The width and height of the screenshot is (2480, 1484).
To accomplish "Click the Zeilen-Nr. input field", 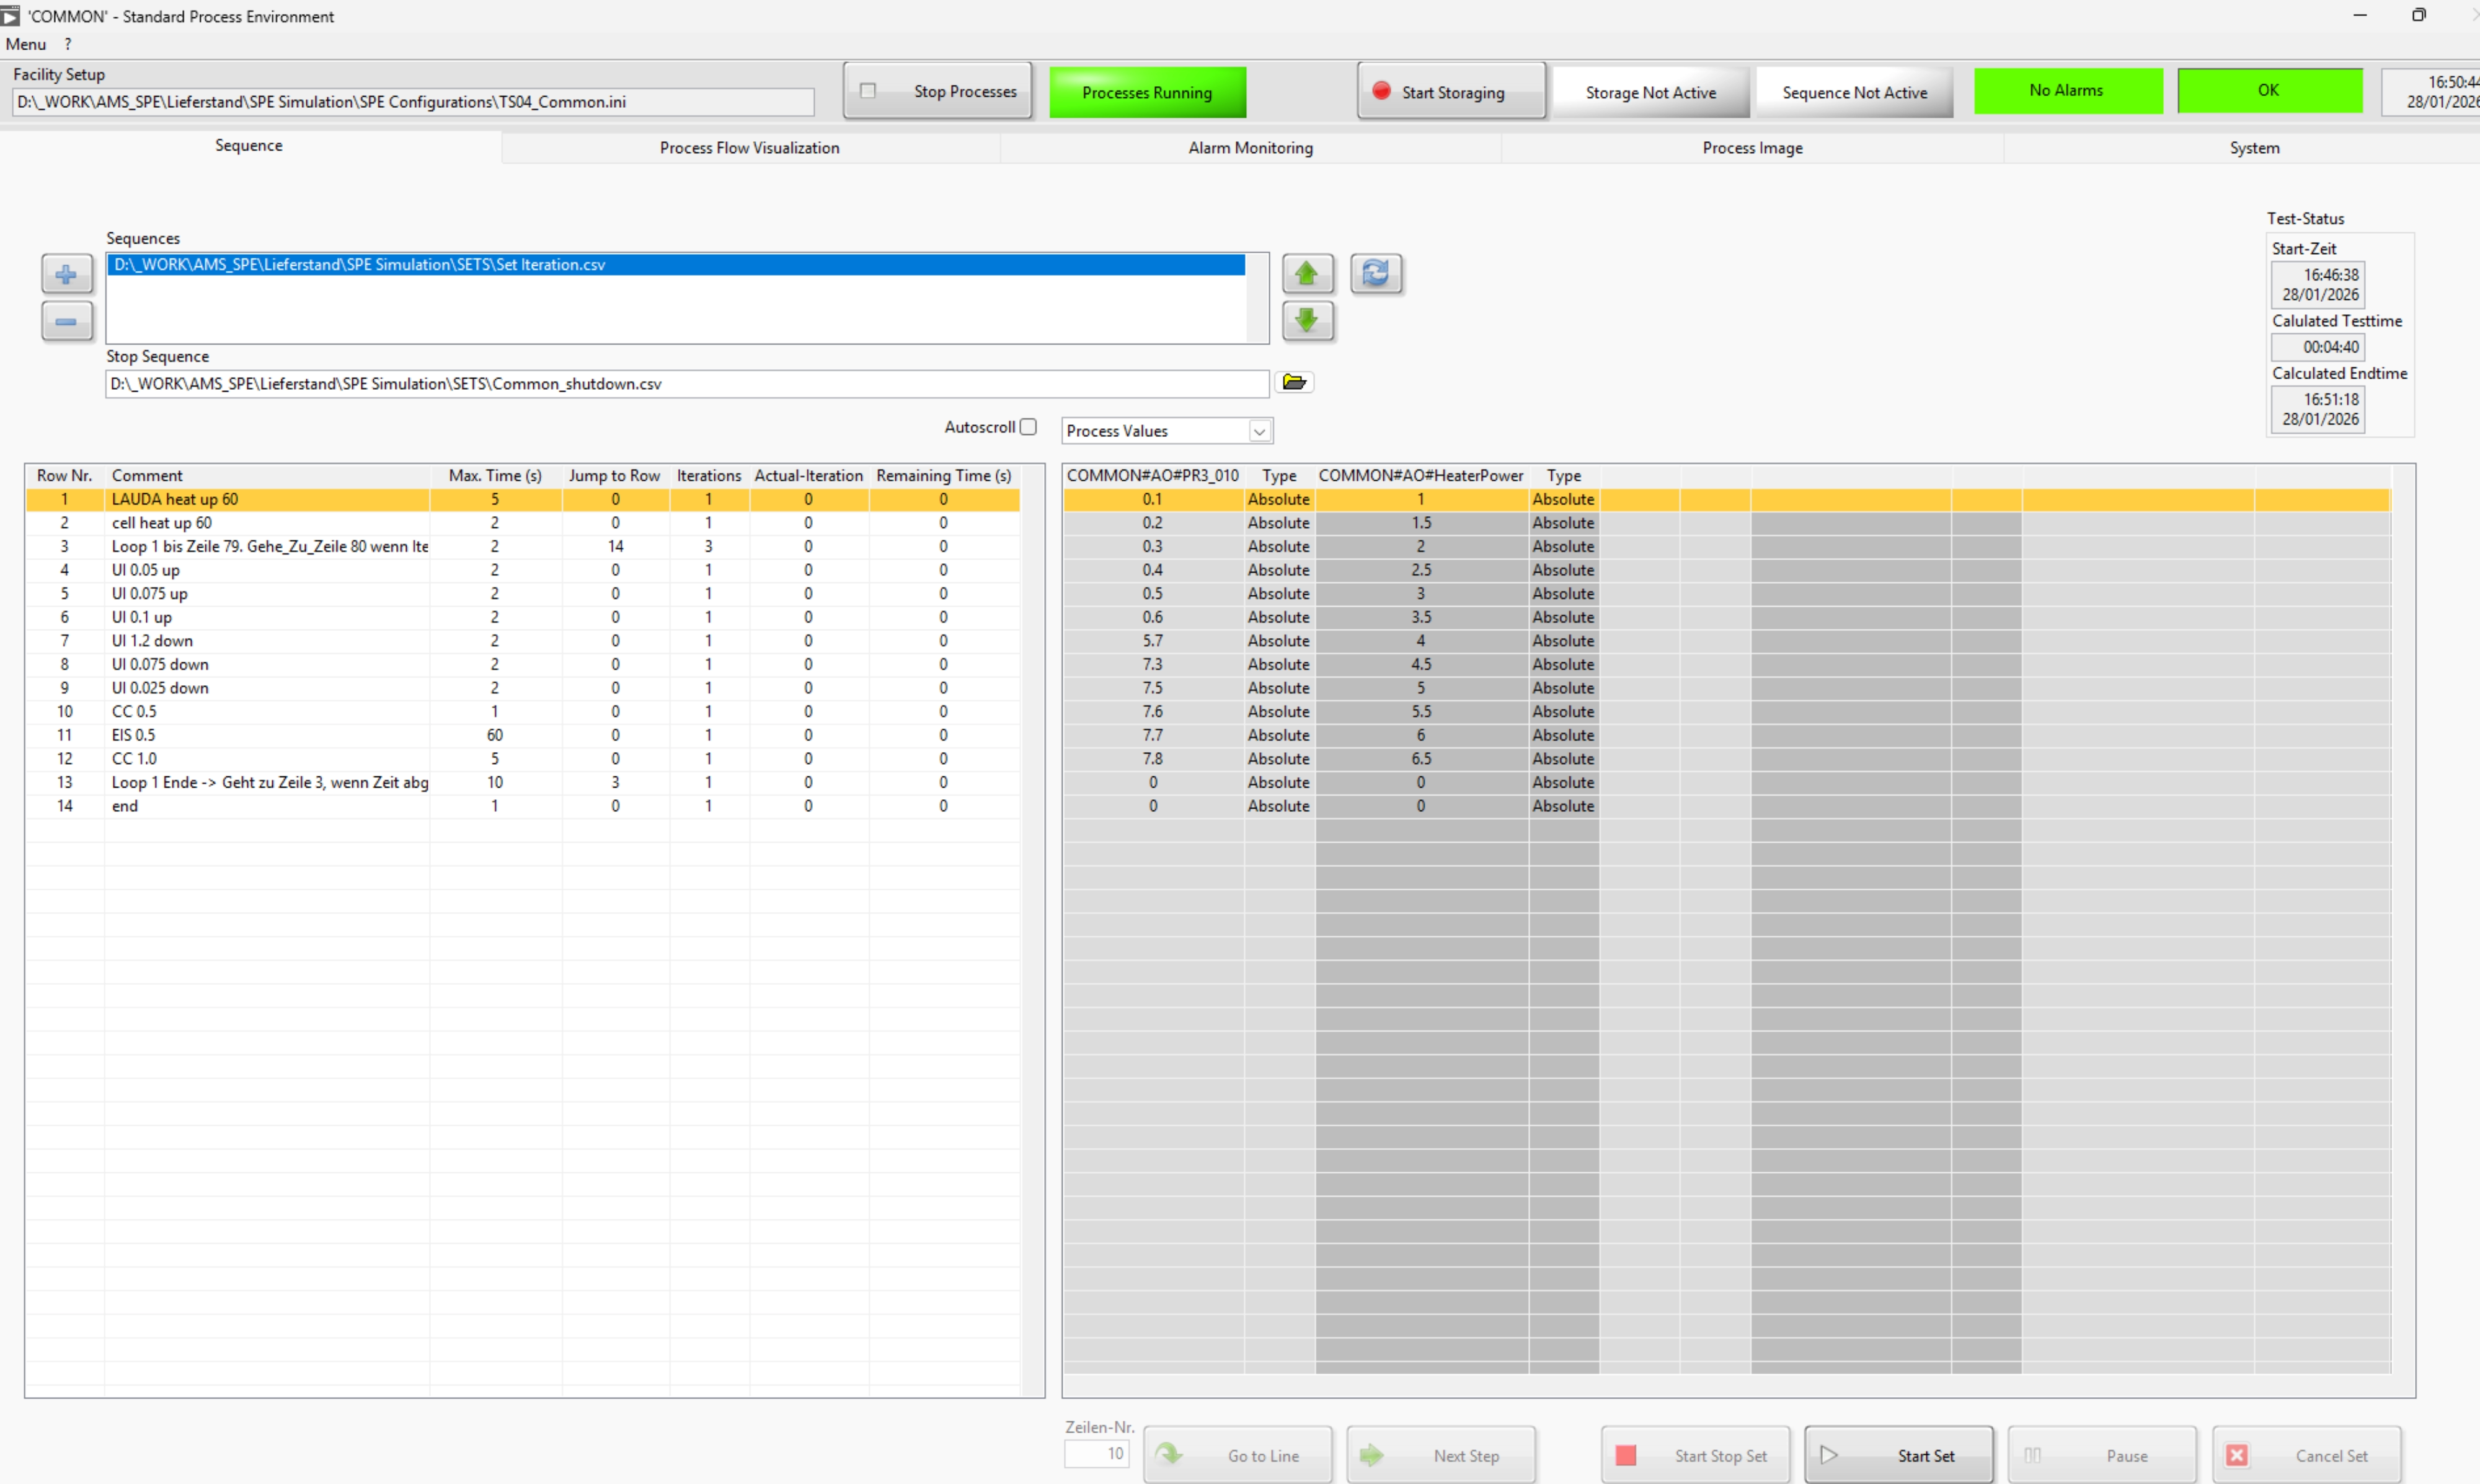I will 1096,1453.
